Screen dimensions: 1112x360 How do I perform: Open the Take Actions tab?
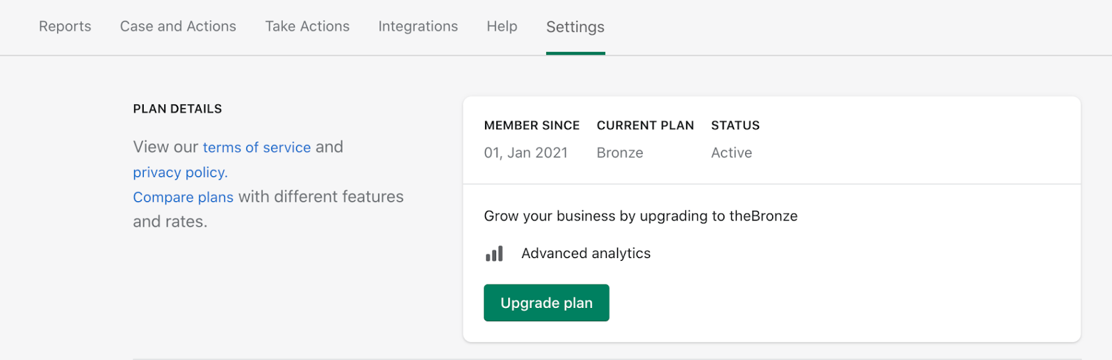pos(307,26)
